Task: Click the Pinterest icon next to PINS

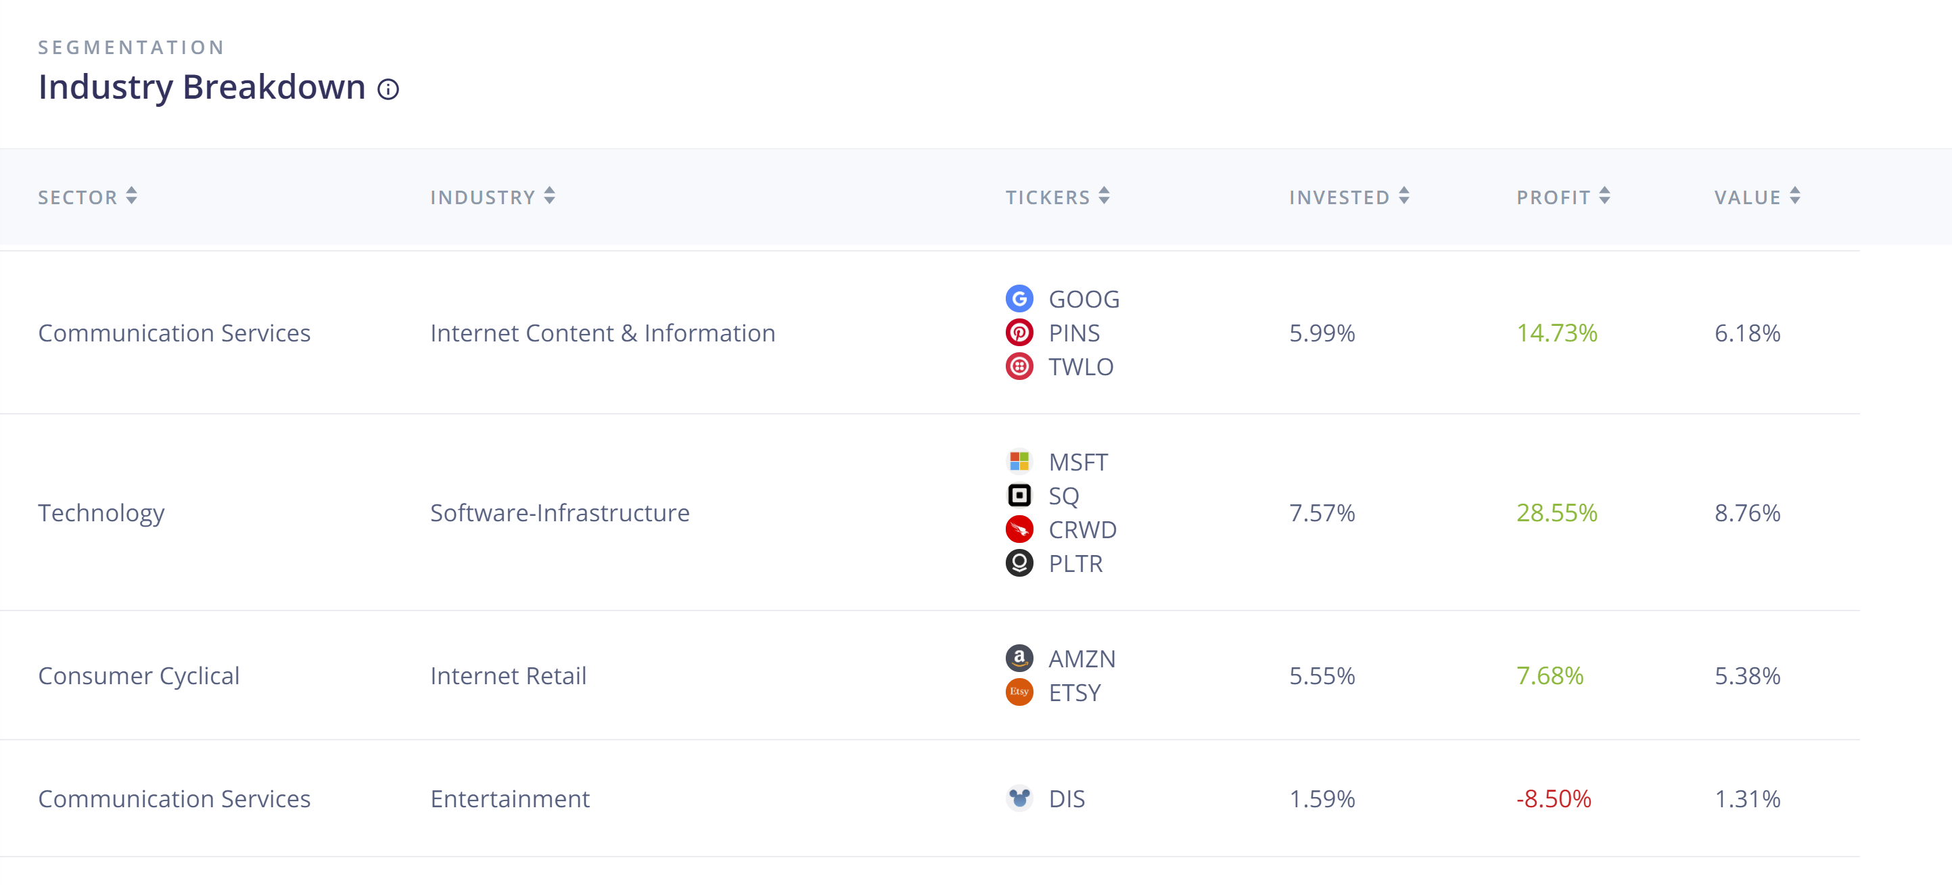Action: tap(1020, 333)
